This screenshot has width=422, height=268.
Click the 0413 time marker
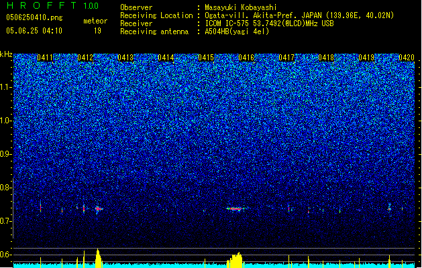coord(125,58)
